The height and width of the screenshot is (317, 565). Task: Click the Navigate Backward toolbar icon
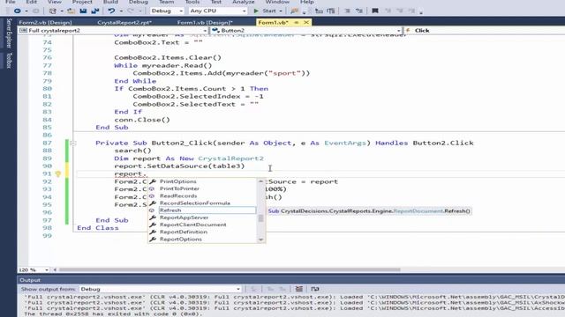[17, 11]
